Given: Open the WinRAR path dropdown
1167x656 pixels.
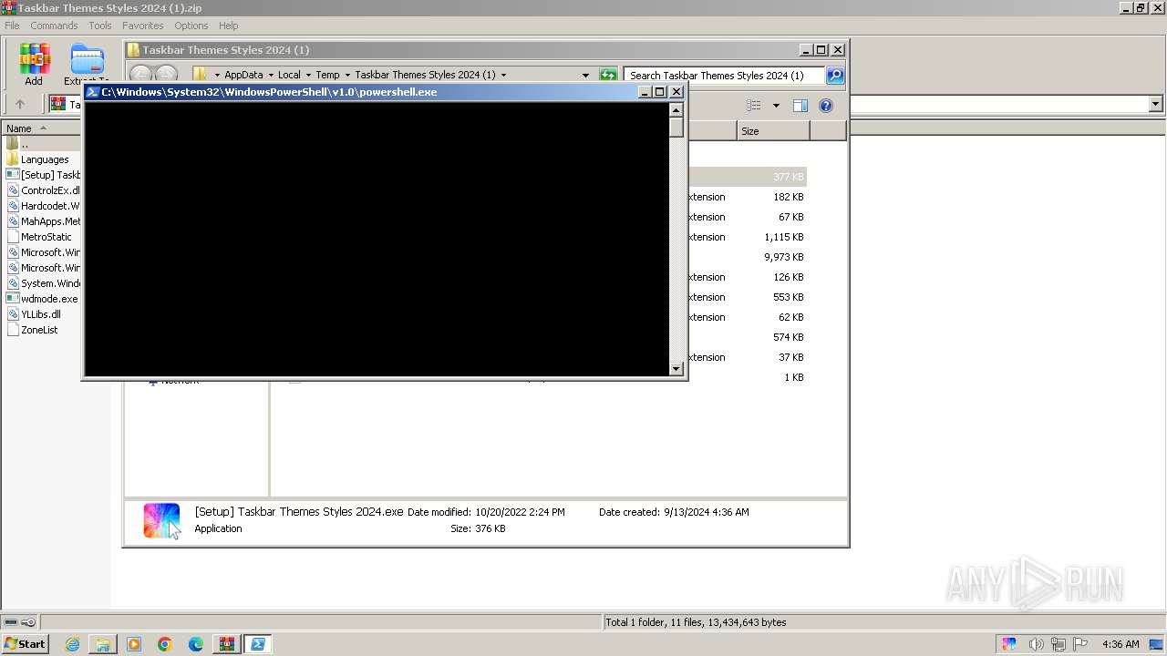Looking at the screenshot, I should pyautogui.click(x=1155, y=105).
